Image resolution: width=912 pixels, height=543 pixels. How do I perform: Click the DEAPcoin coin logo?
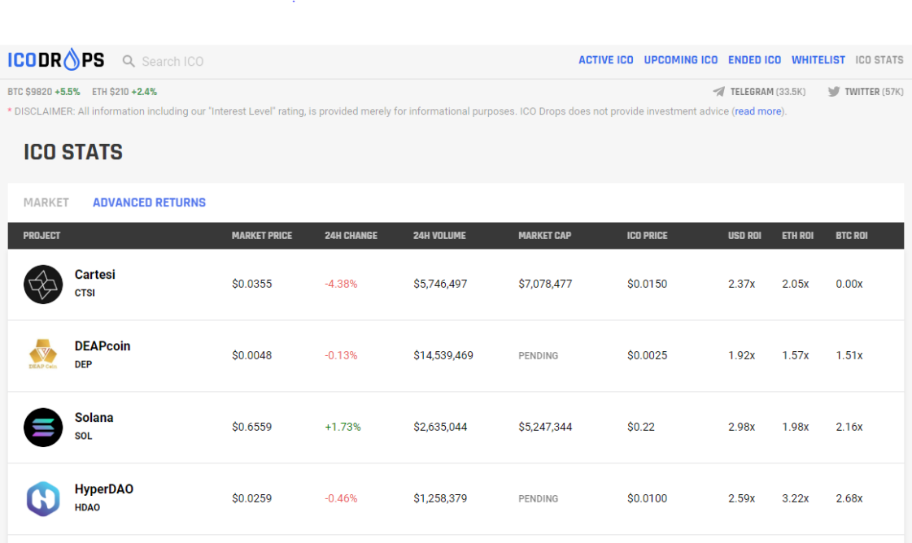43,354
